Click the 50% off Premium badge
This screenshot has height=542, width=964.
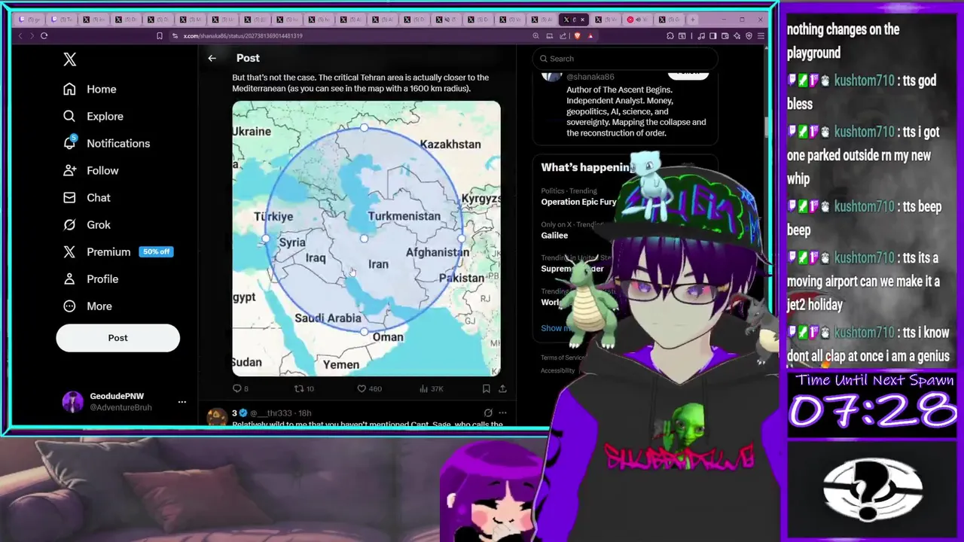tap(156, 251)
